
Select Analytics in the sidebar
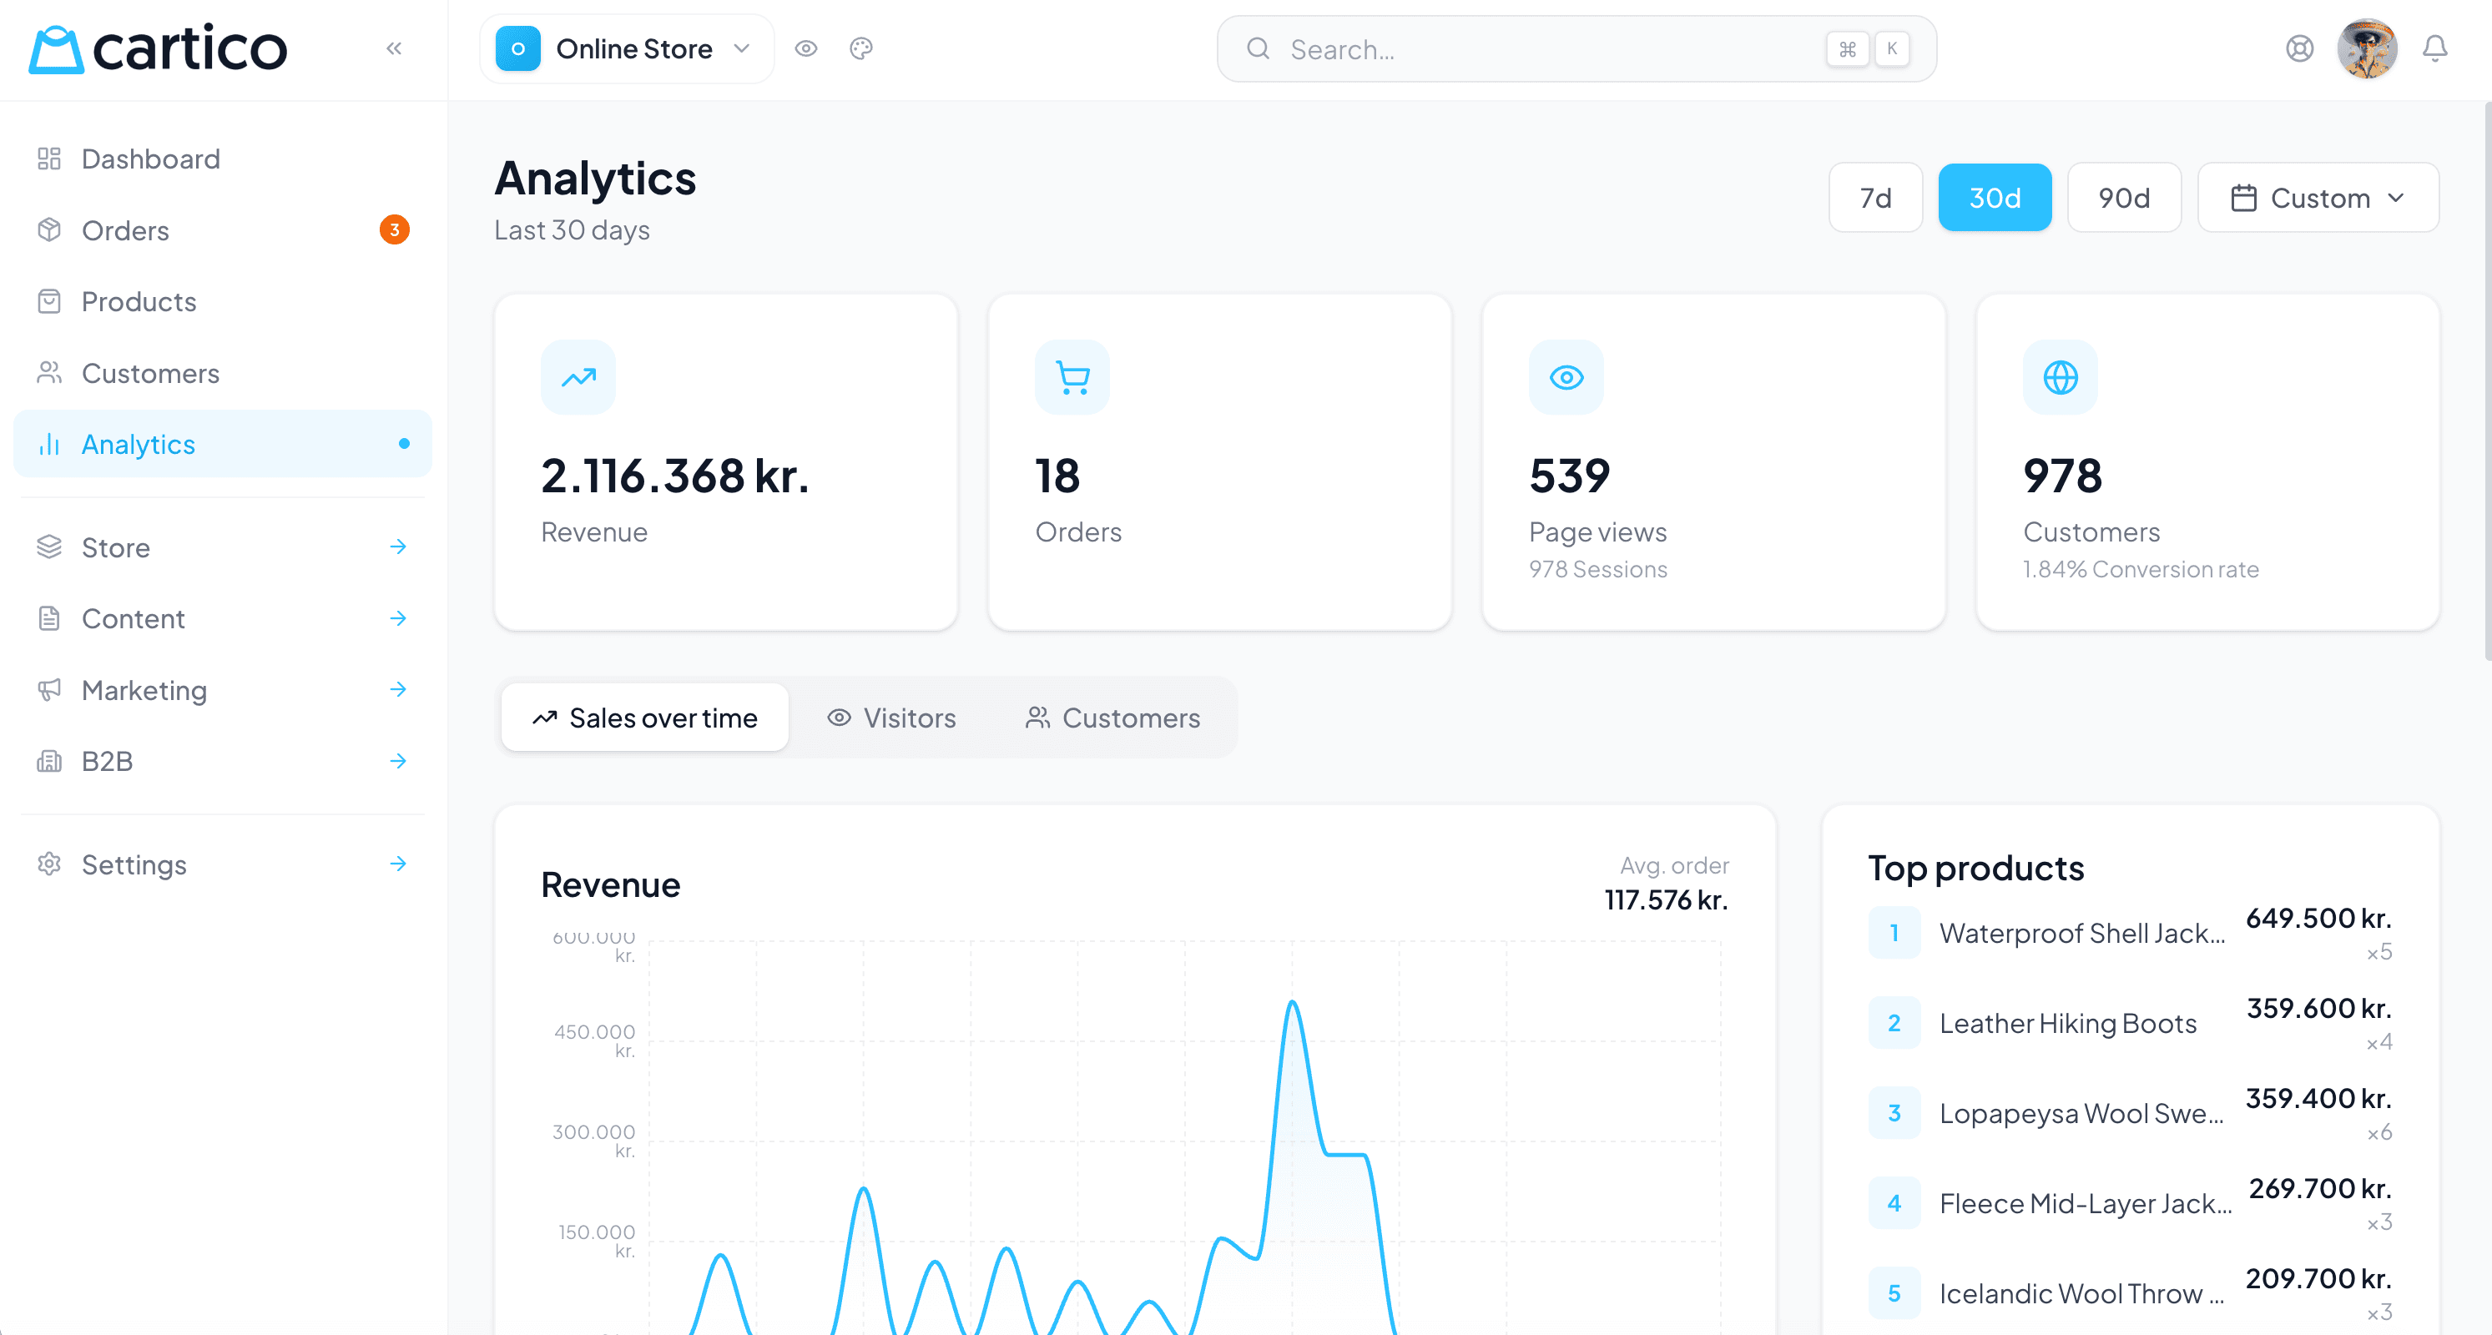tap(139, 444)
